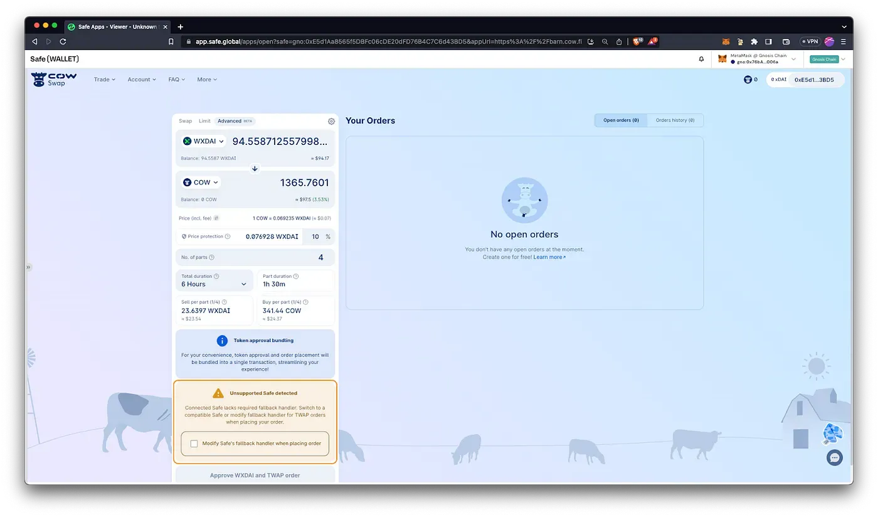Show the Part duration help tooltip

pyautogui.click(x=296, y=276)
